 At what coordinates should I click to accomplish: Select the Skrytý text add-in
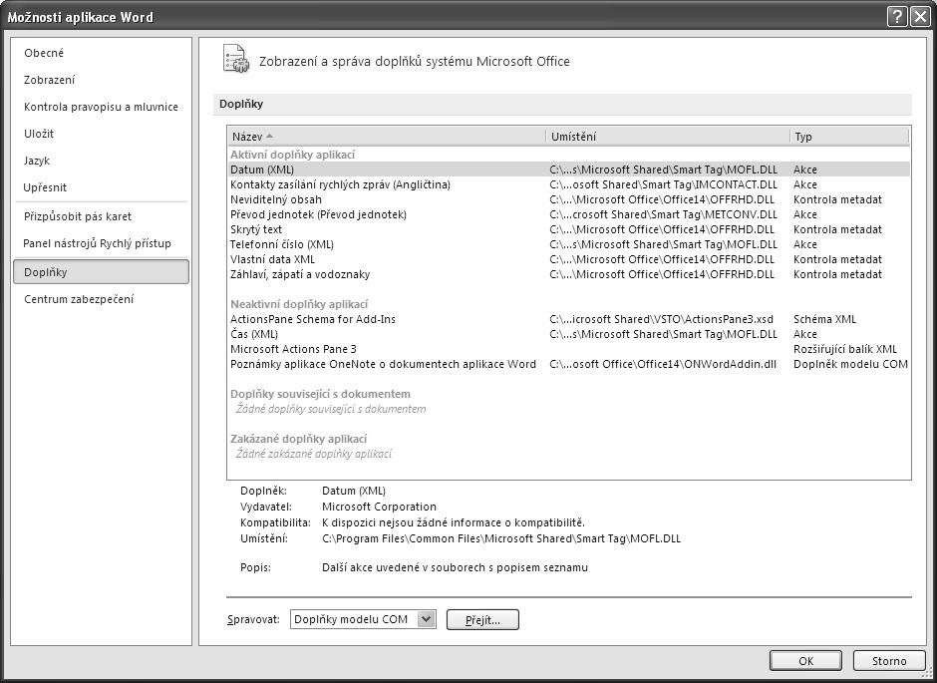[569, 229]
